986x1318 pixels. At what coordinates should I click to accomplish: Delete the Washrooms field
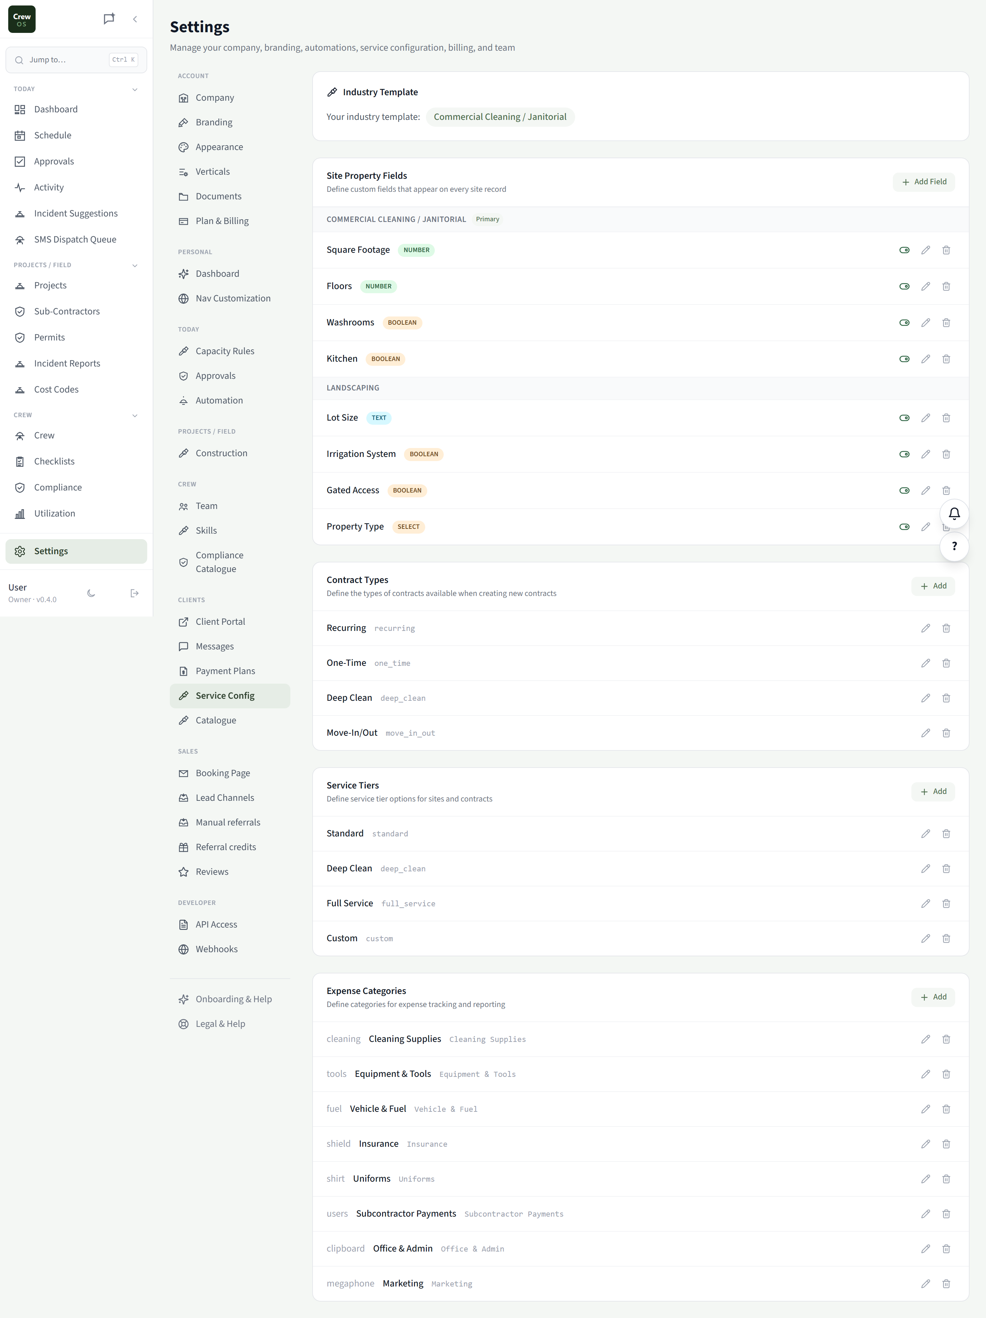tap(946, 323)
